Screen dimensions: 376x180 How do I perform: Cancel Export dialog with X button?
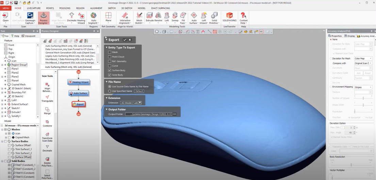[x=130, y=40]
